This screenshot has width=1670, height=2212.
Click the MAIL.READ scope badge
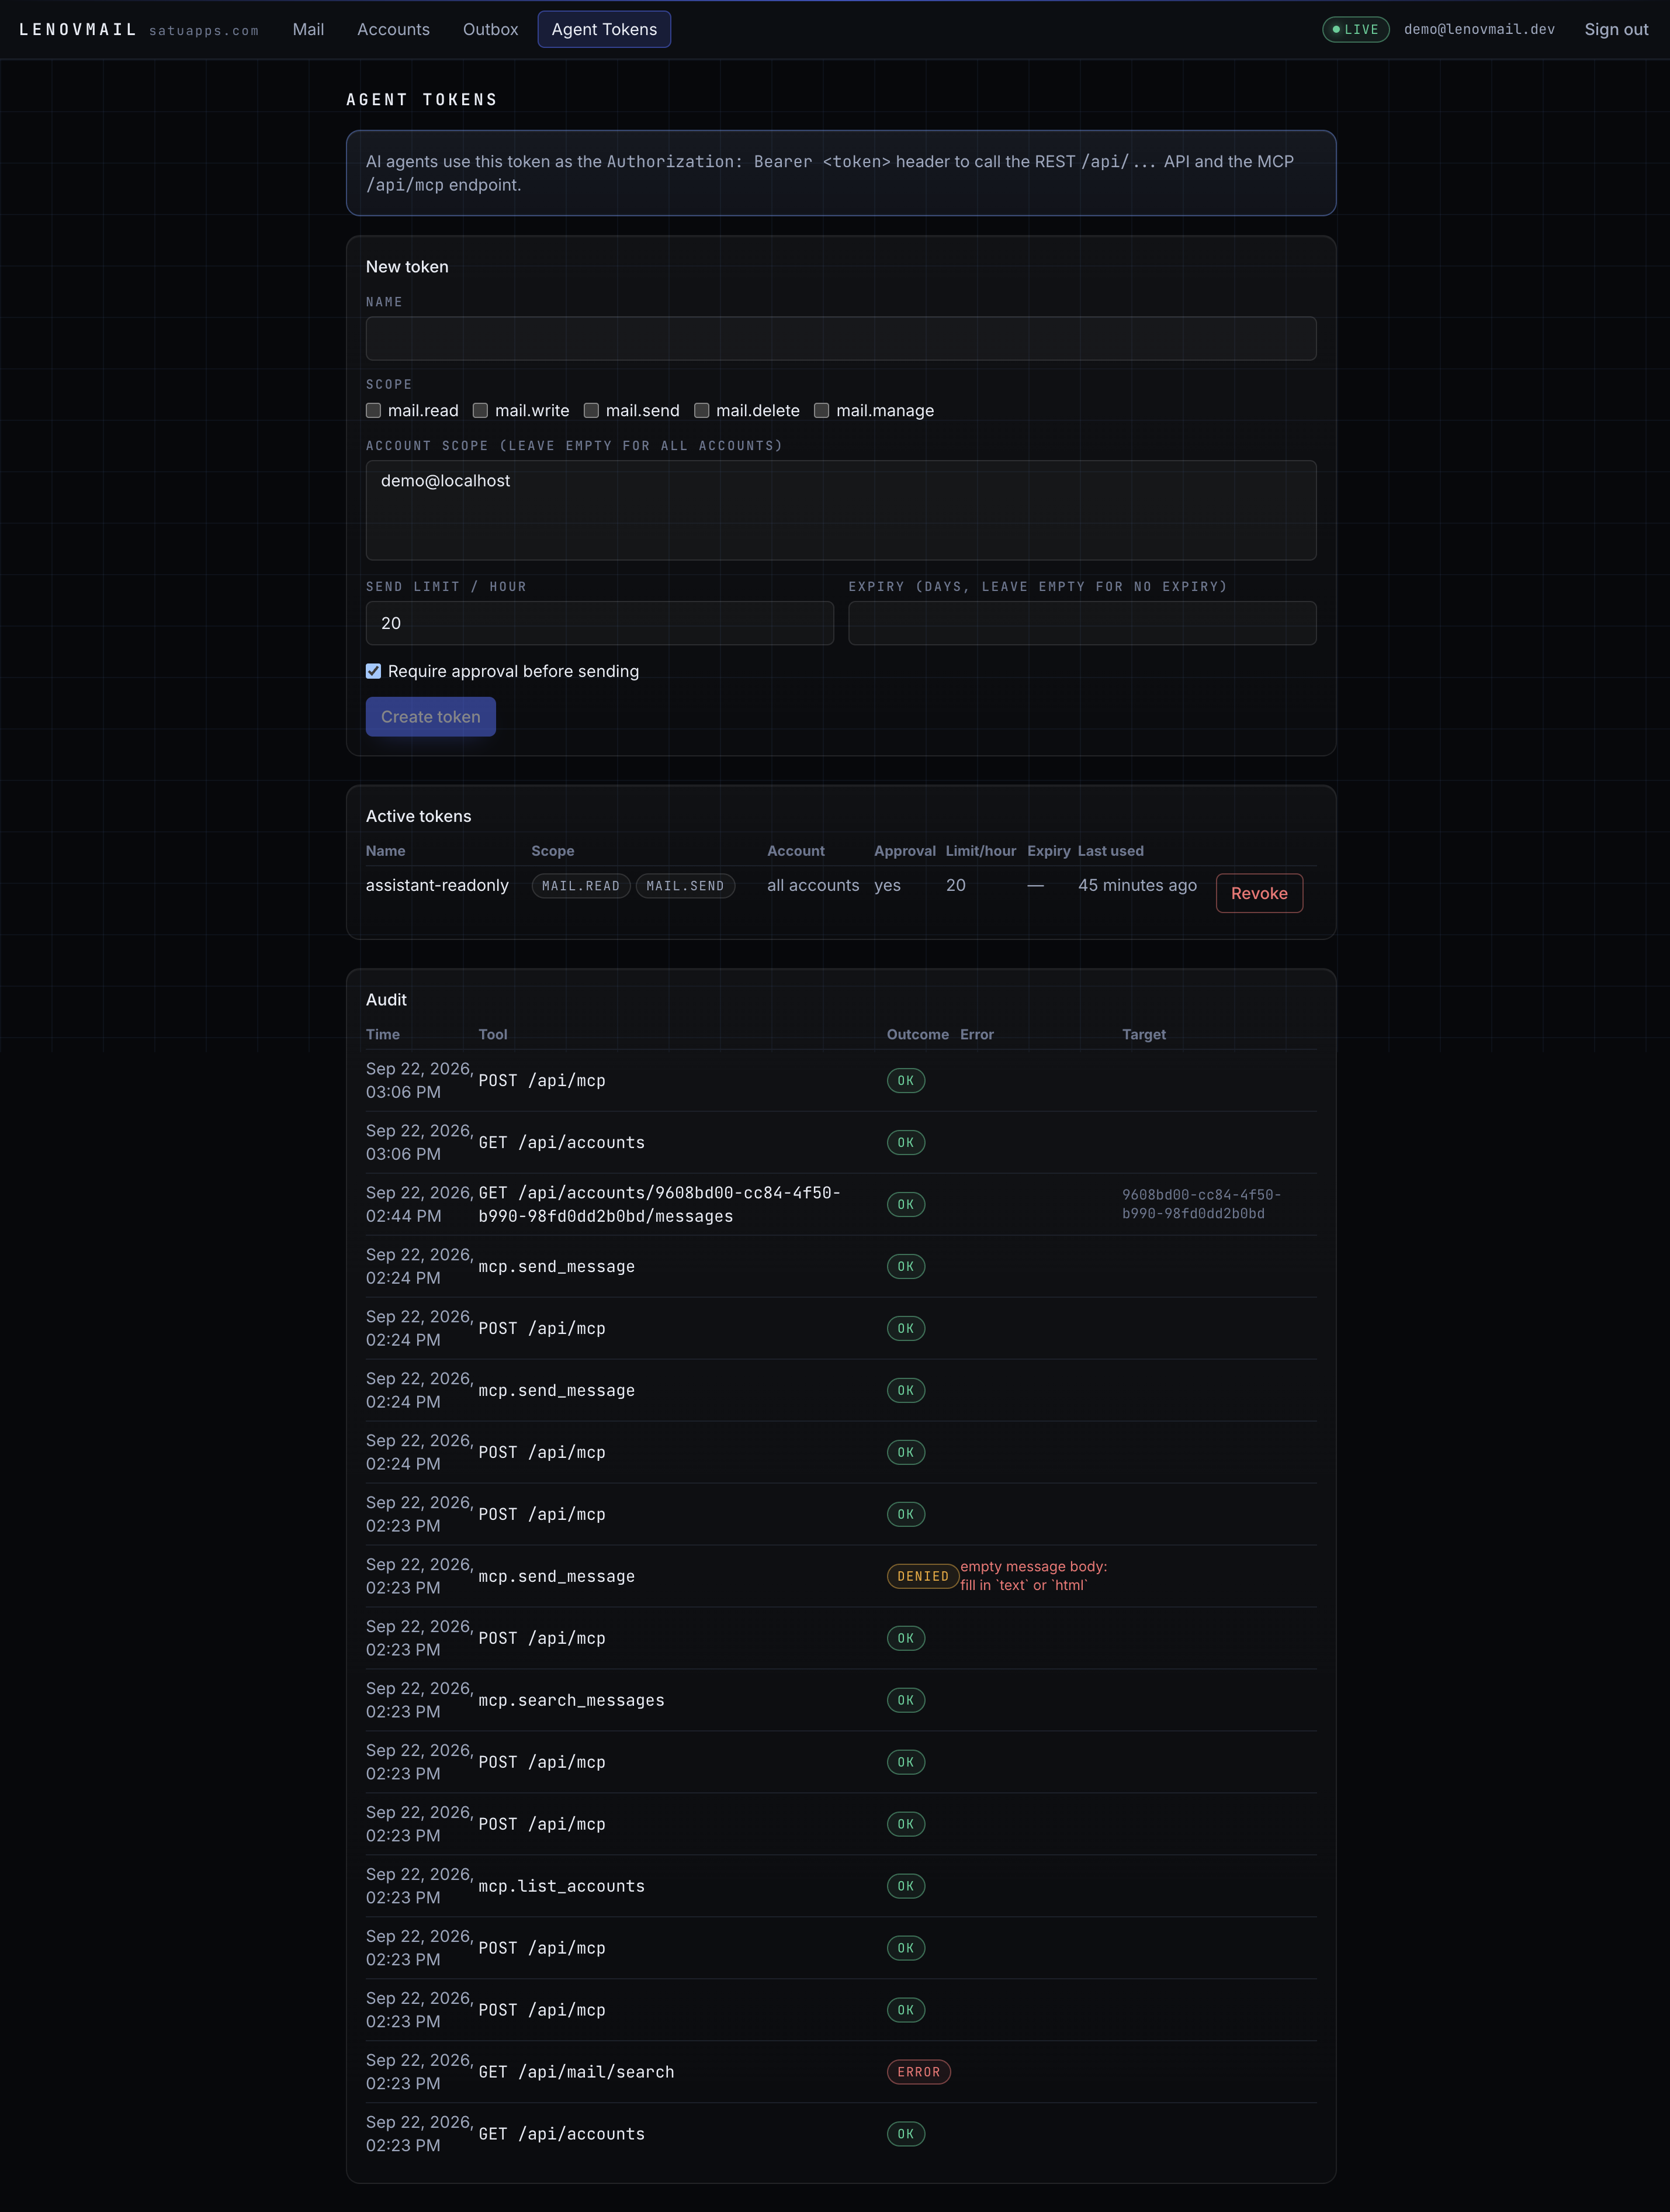[581, 886]
